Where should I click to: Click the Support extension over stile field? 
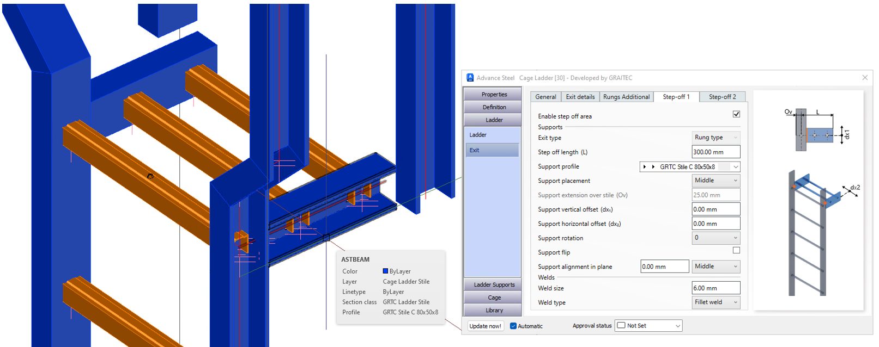[716, 195]
